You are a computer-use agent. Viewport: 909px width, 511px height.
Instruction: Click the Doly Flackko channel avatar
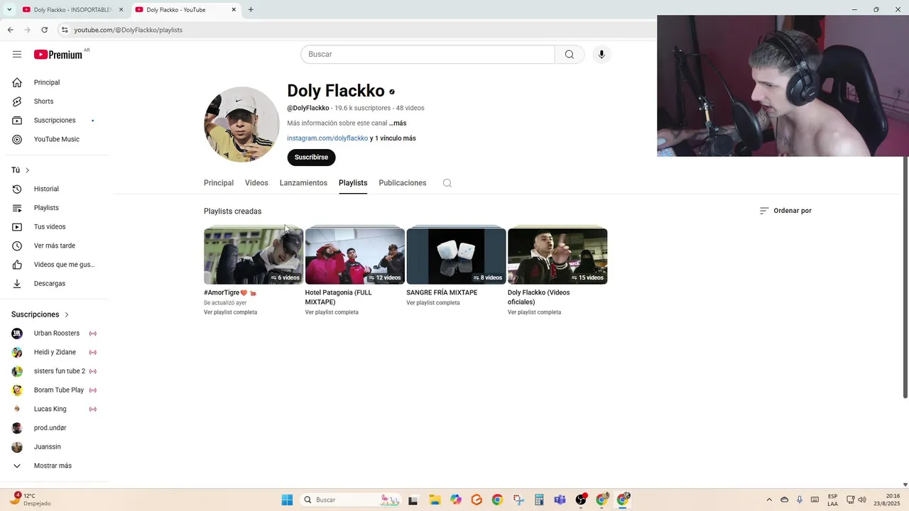point(241,124)
